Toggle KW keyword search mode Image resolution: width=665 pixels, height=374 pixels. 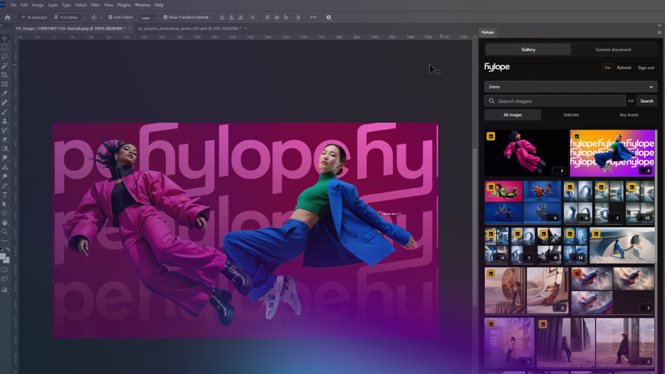[631, 101]
